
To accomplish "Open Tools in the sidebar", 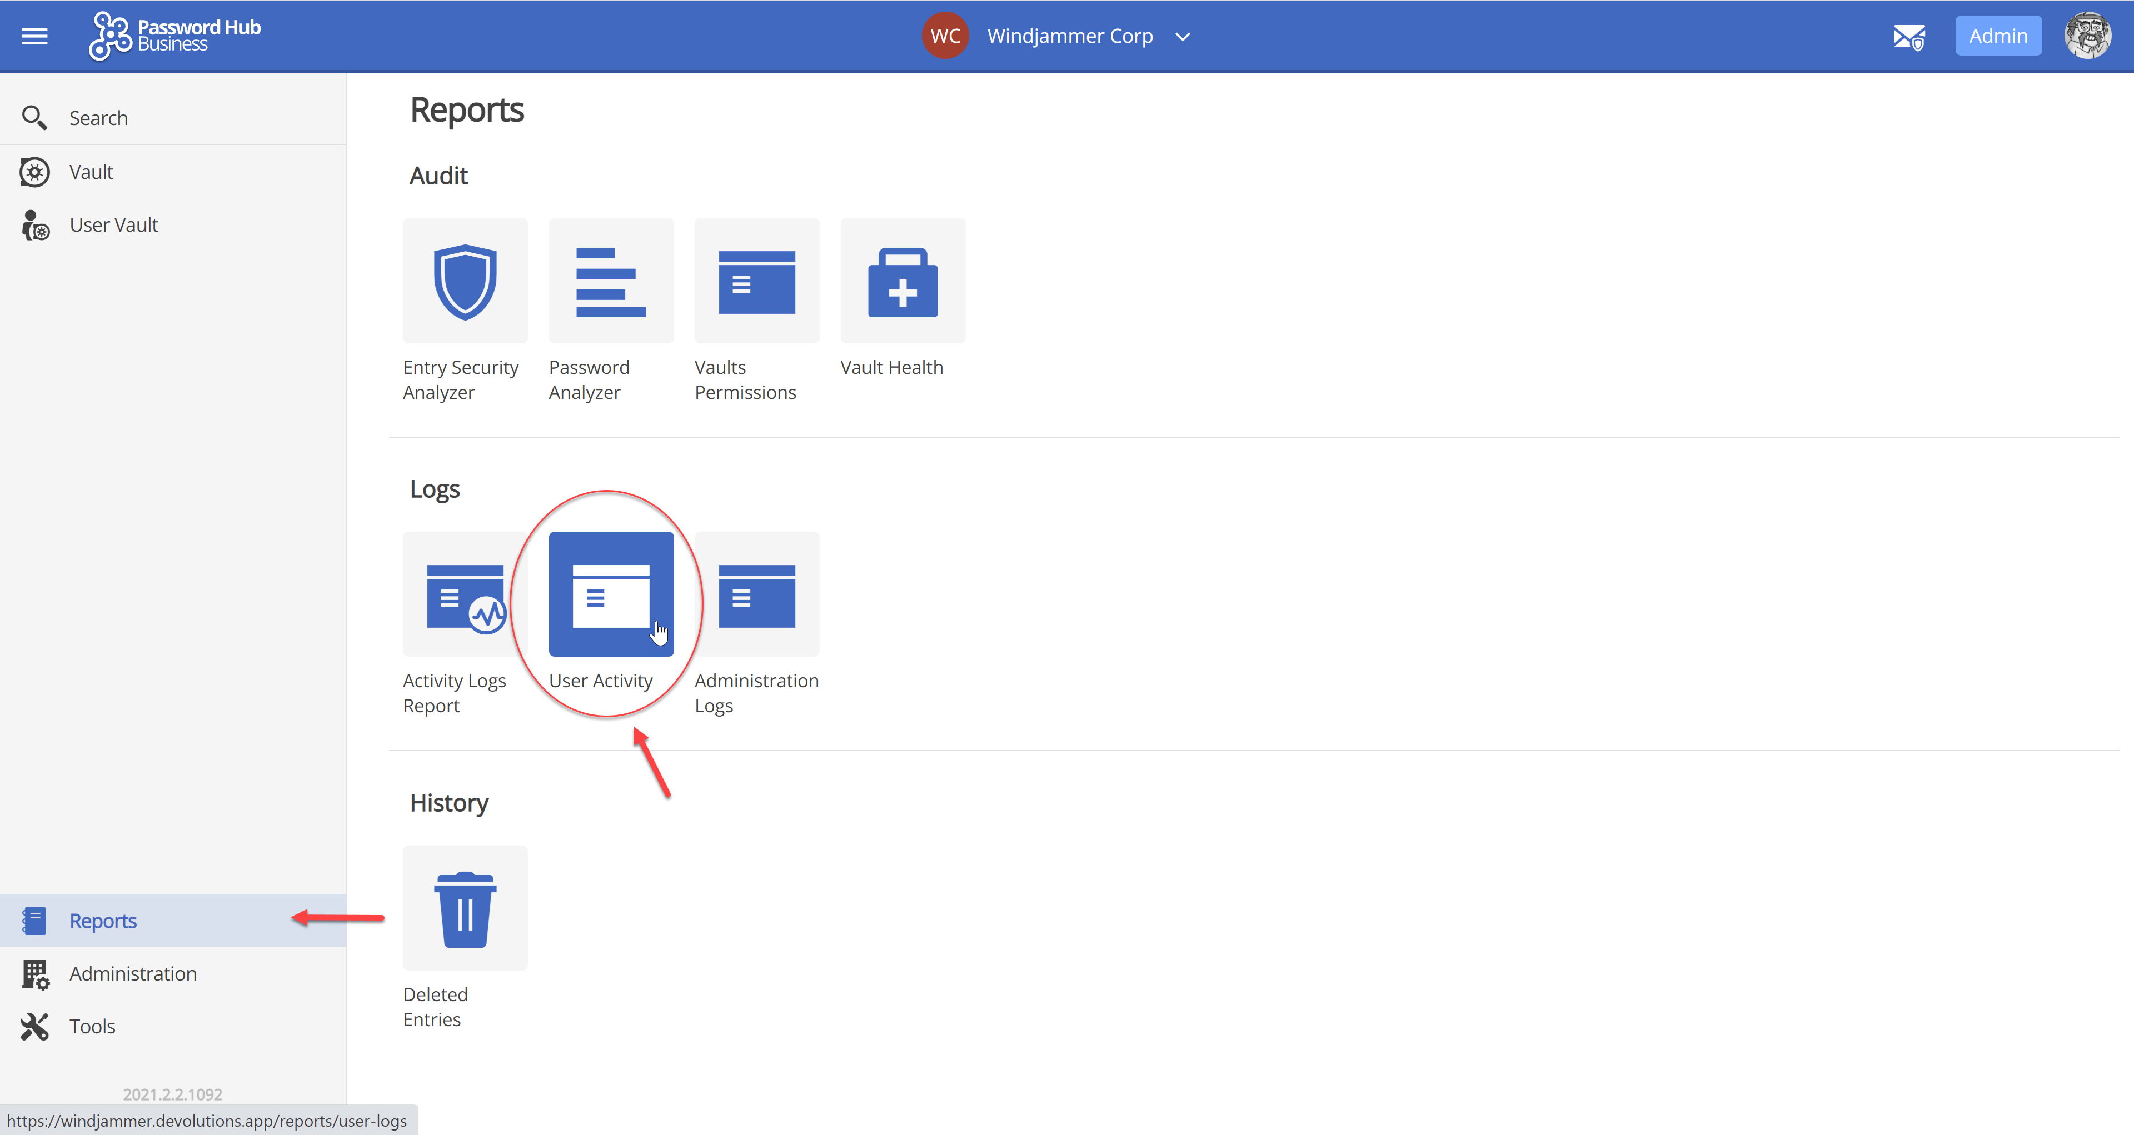I will point(92,1027).
